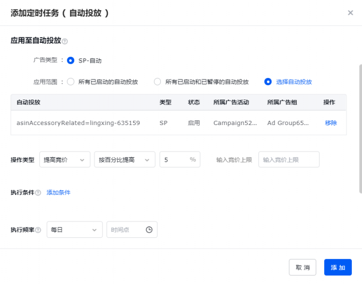Click the 自动投放 column header
The width and height of the screenshot is (362, 284).
[28, 102]
